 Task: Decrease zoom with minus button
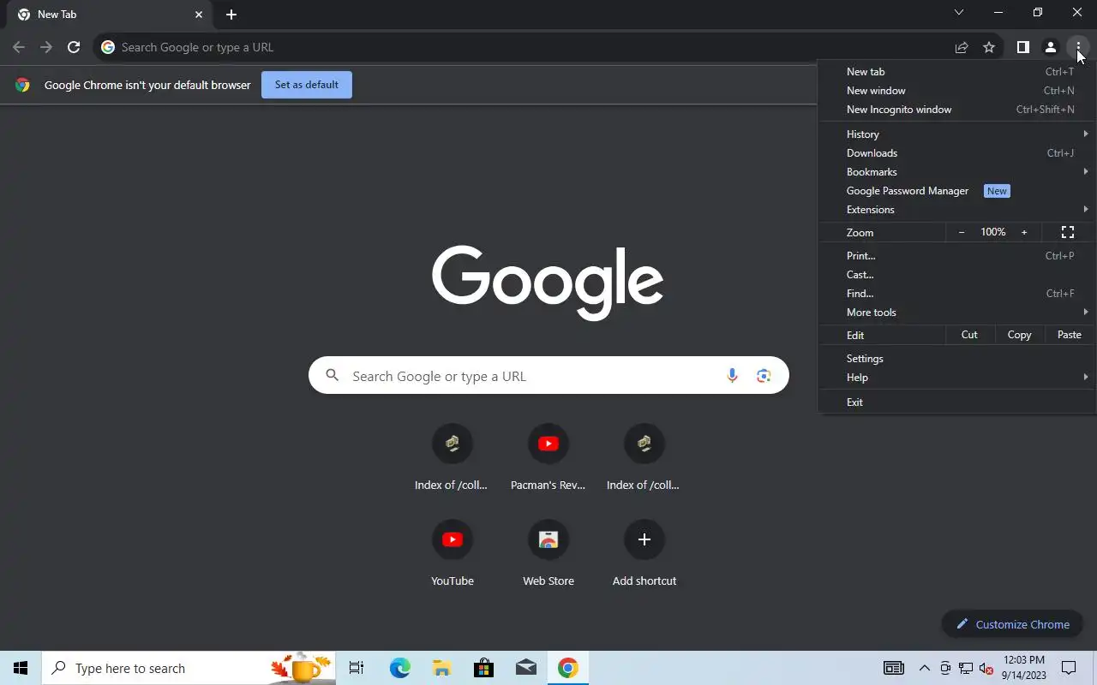[962, 233]
